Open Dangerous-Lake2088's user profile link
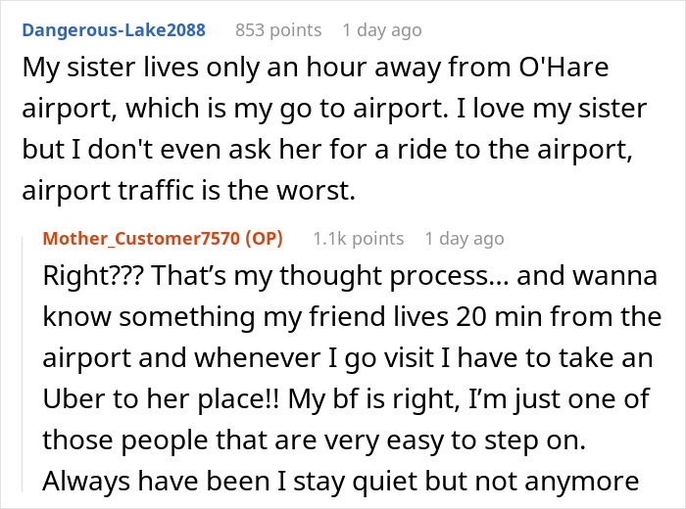Image resolution: width=686 pixels, height=509 pixels. [114, 29]
